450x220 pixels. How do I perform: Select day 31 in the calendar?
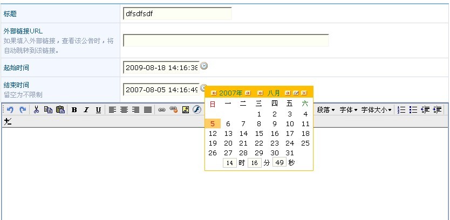(x=290, y=153)
